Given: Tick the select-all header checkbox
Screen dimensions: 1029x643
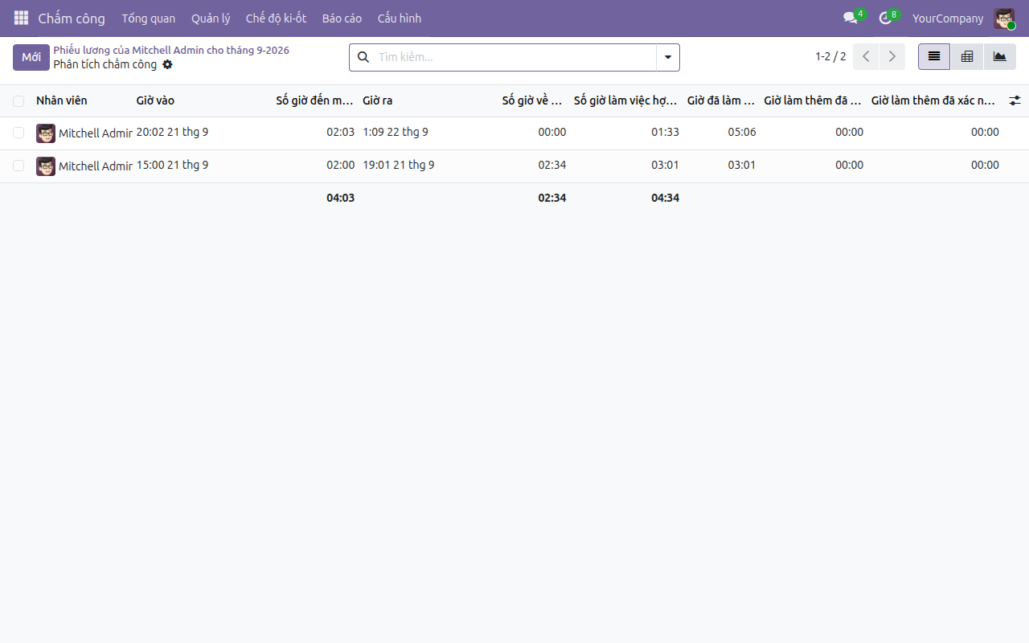Looking at the screenshot, I should (18, 101).
